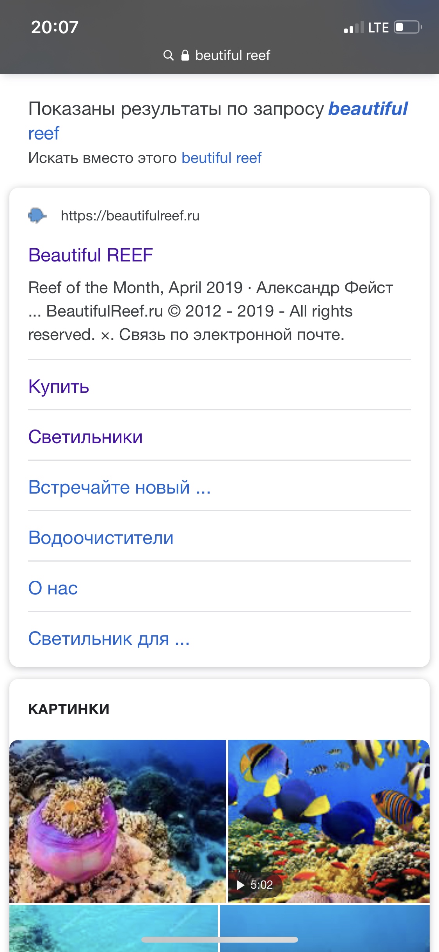Play the 5:02 reef fish video
The image size is (439, 952).
[x=329, y=821]
